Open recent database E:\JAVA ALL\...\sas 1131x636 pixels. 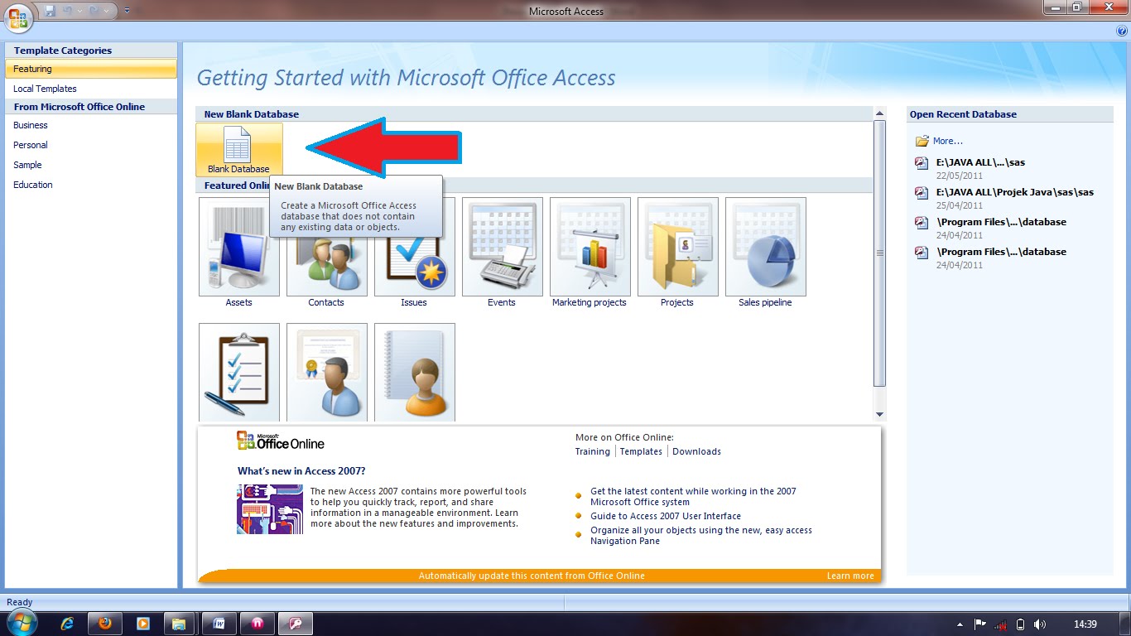coord(980,162)
